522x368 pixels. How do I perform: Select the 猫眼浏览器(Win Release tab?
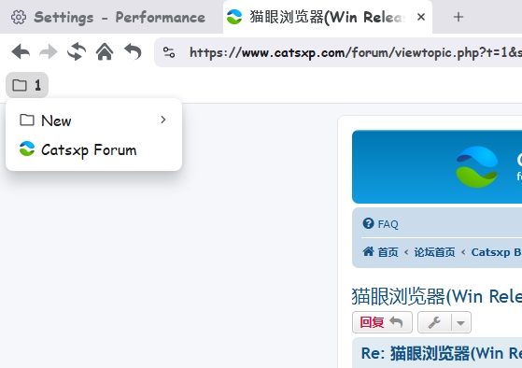click(328, 17)
